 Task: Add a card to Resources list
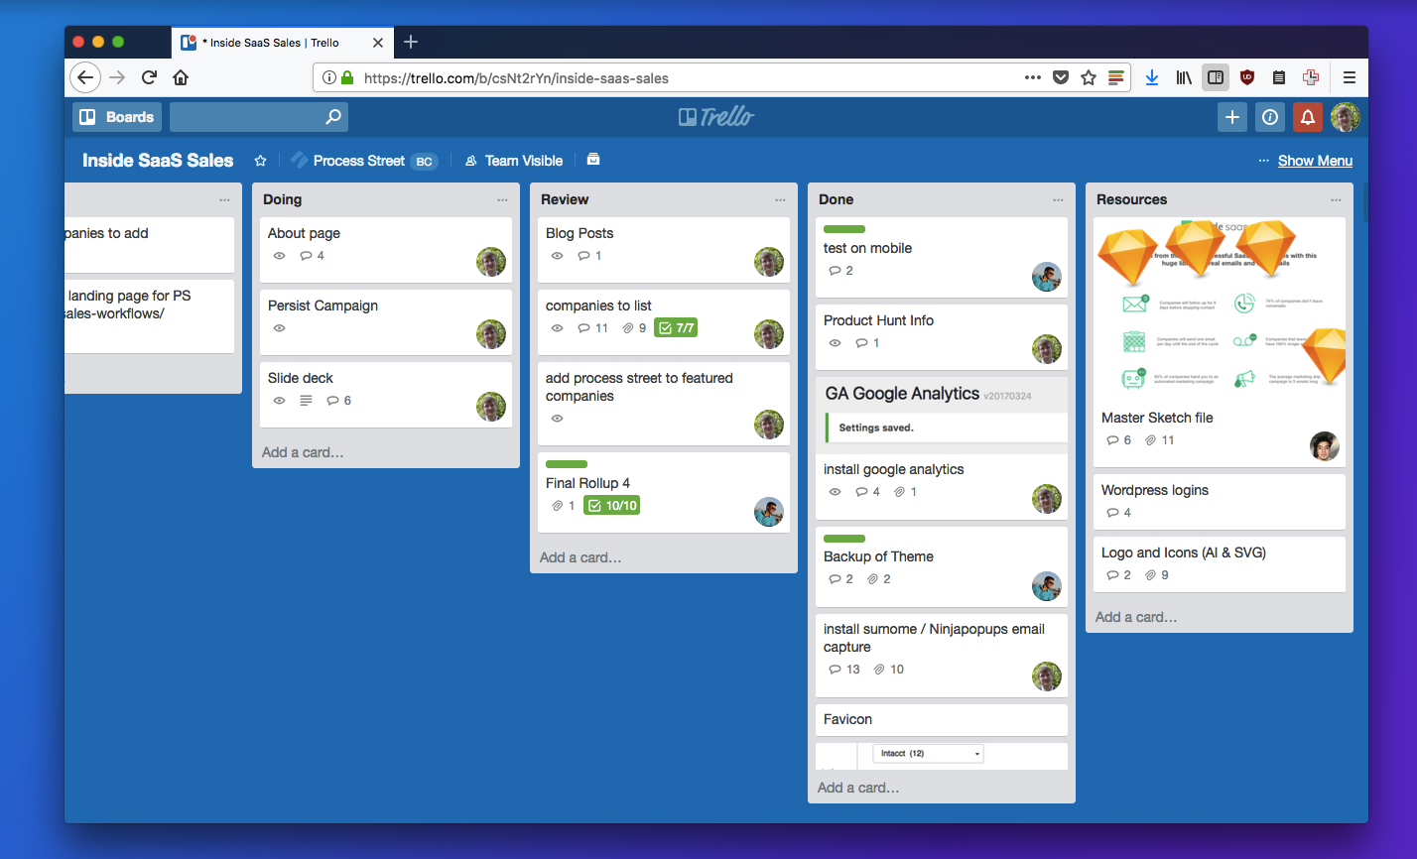[x=1136, y=617]
